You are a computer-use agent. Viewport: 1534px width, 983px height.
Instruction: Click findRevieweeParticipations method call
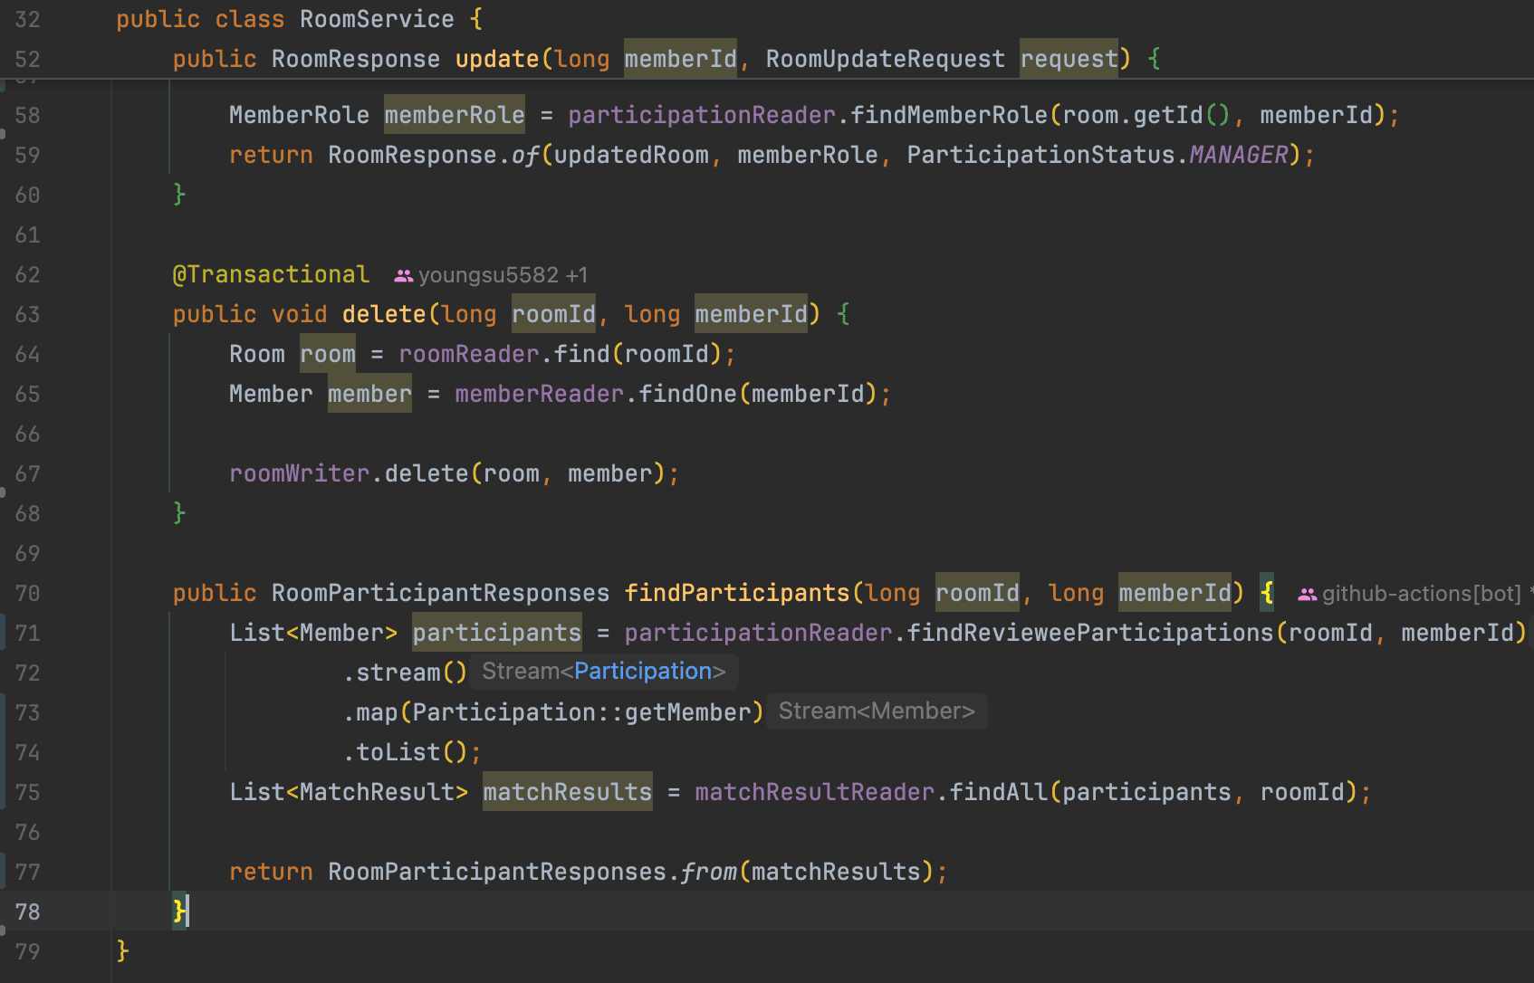(x=1089, y=633)
